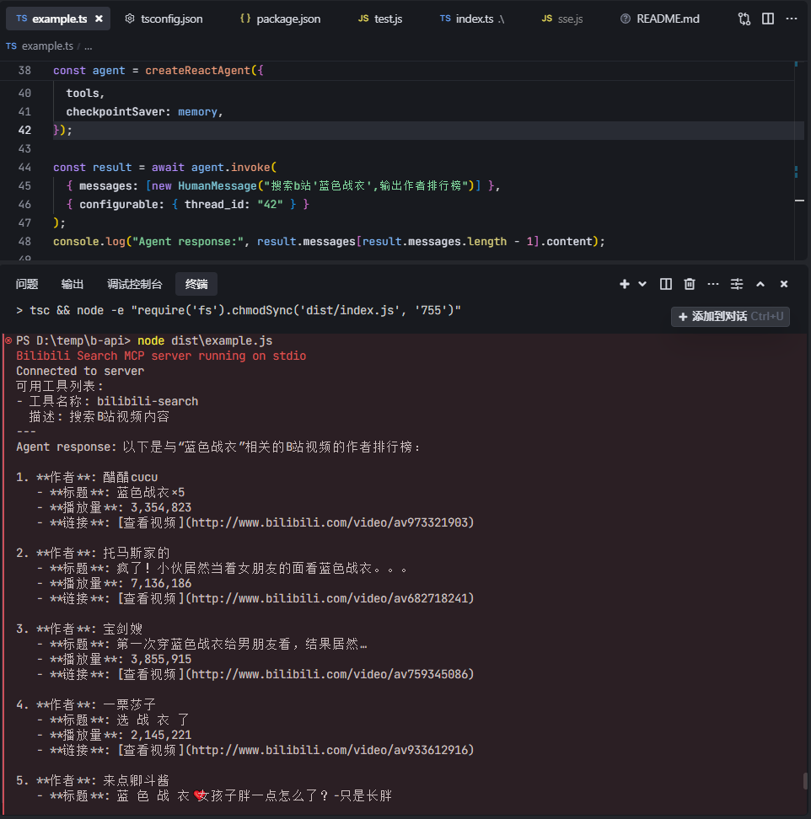Click the 'Connected to server' output line
The height and width of the screenshot is (819, 811).
pyautogui.click(x=80, y=371)
